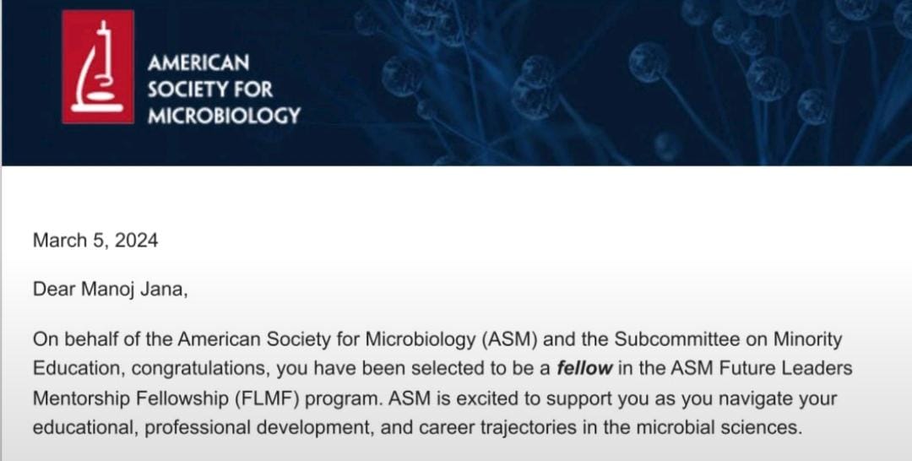The width and height of the screenshot is (912, 461).
Task: Click the greeting Dear Manoj Jana
Action: pyautogui.click(x=110, y=290)
